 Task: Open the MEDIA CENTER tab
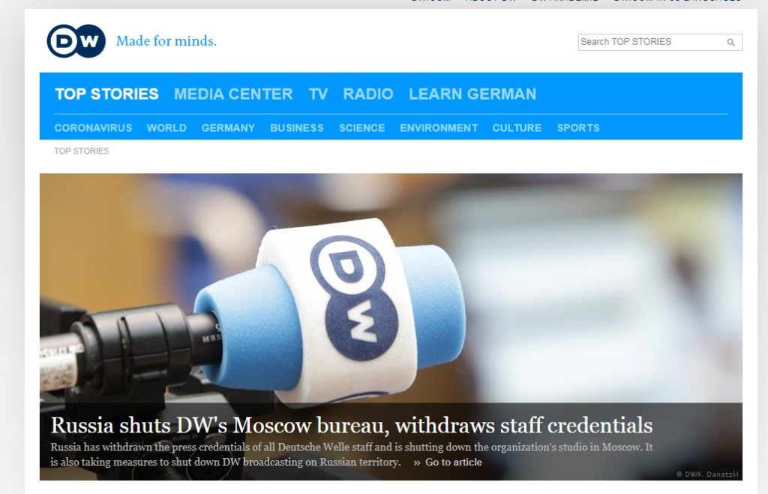233,94
